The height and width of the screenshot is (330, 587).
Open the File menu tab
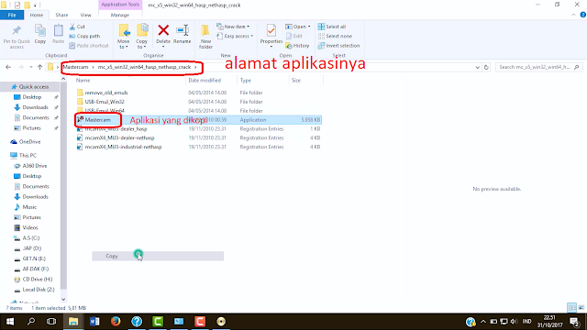click(12, 15)
